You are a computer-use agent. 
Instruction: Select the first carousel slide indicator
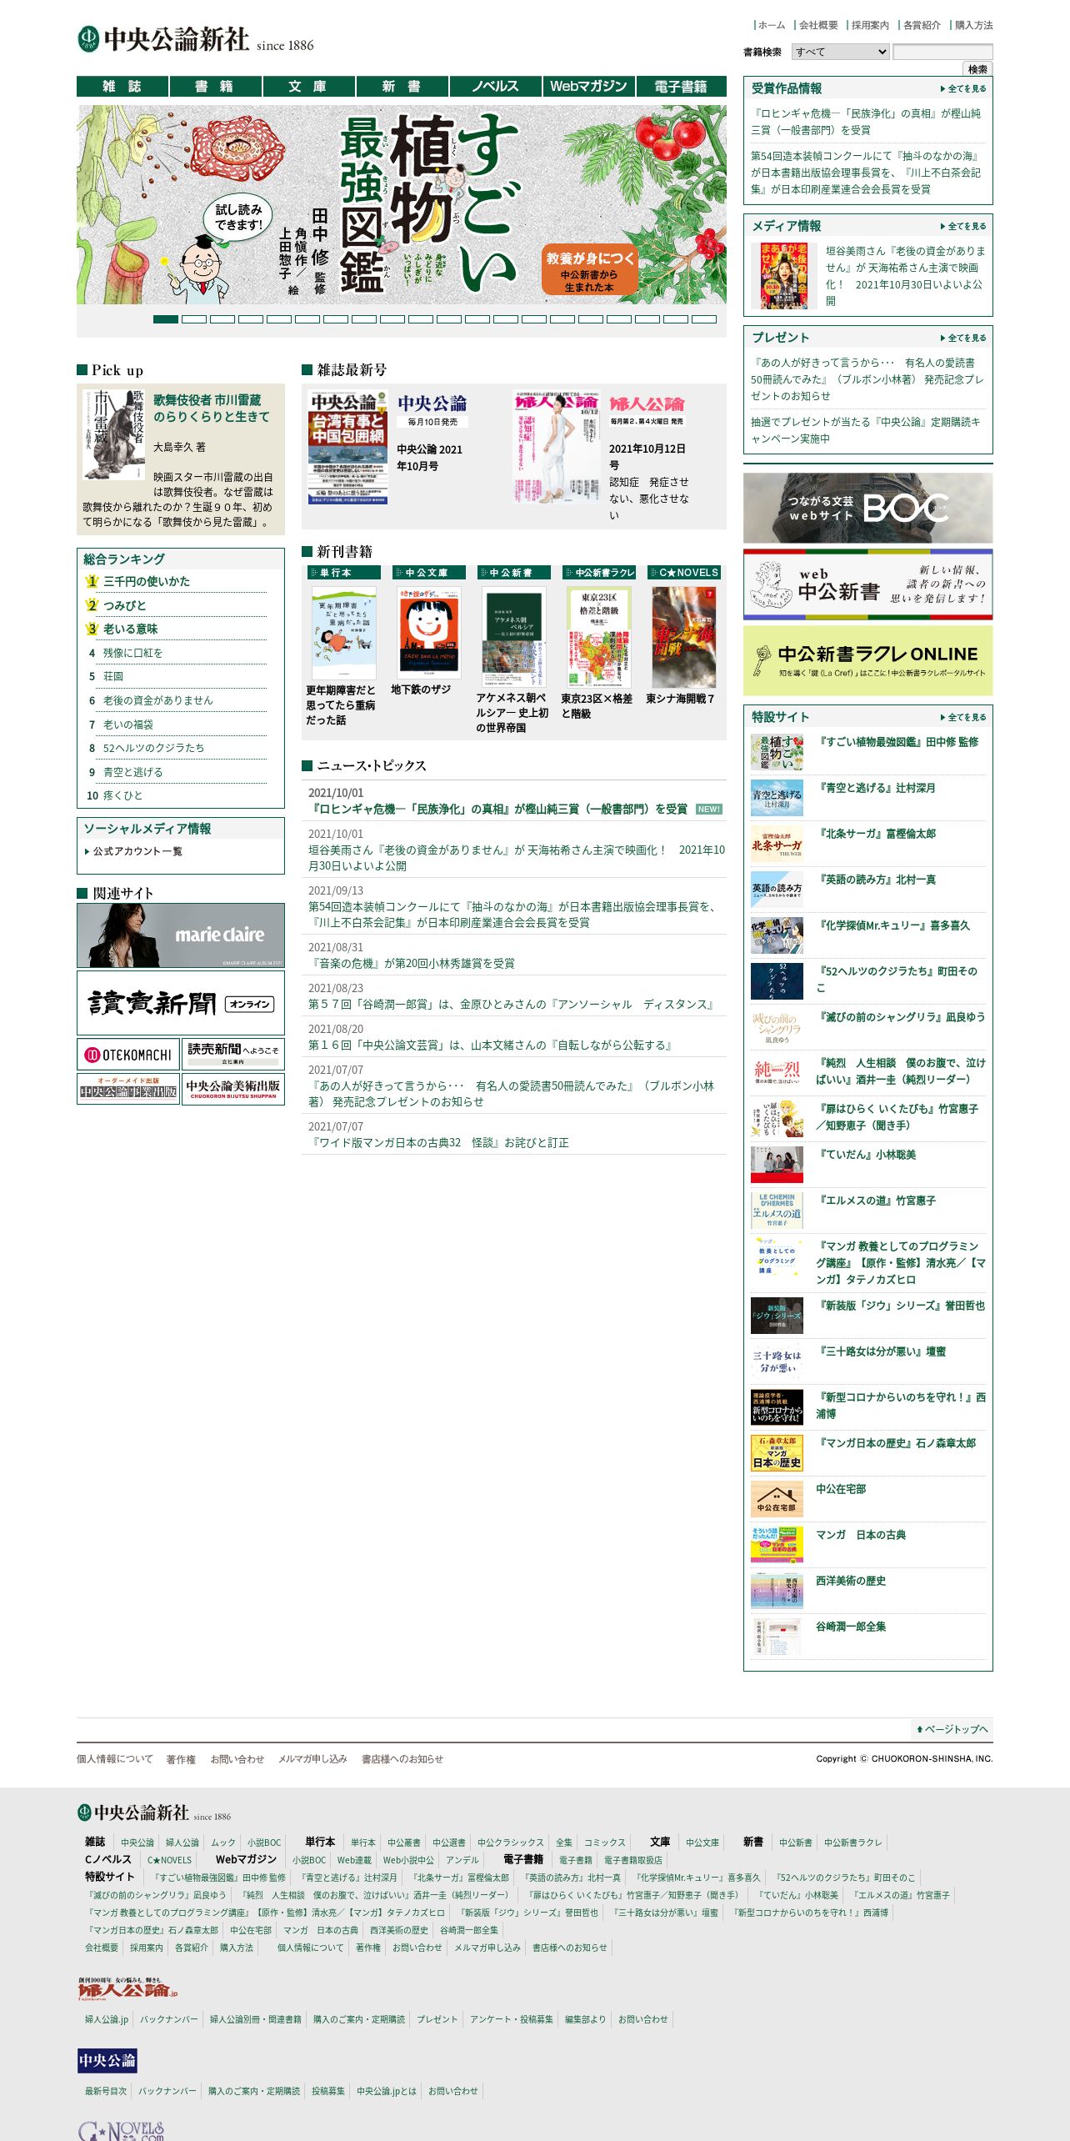click(x=166, y=319)
